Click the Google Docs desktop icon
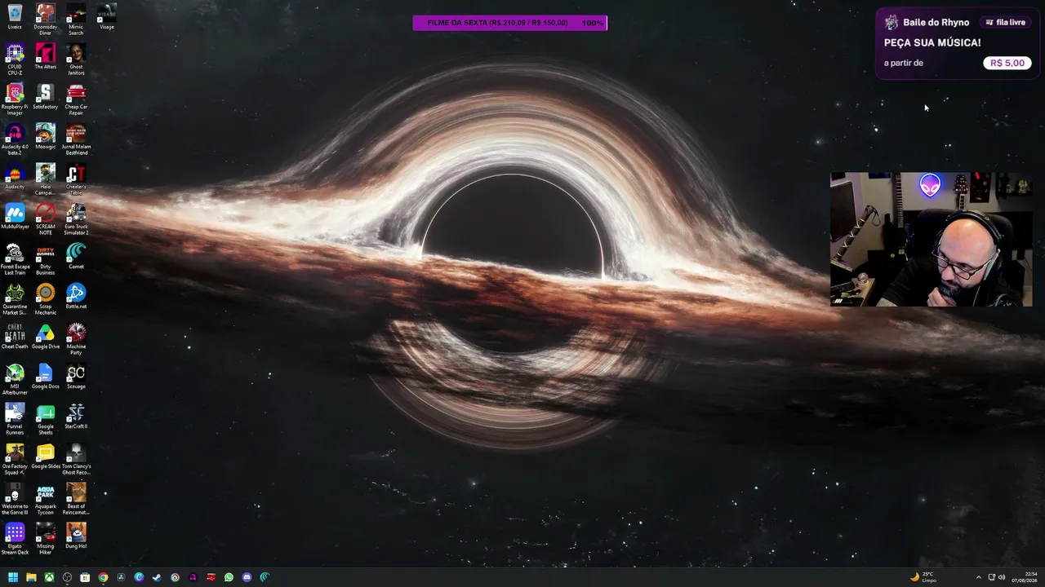 tap(45, 376)
